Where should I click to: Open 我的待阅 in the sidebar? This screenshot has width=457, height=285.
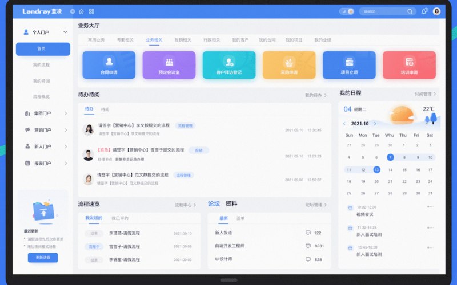41,81
